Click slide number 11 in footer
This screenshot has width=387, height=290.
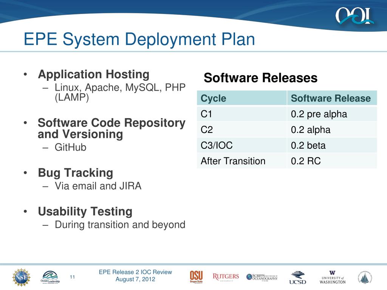72,277
